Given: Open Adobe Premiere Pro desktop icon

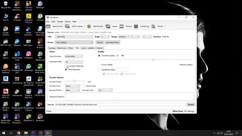Looking at the screenshot, I should tap(17, 117).
